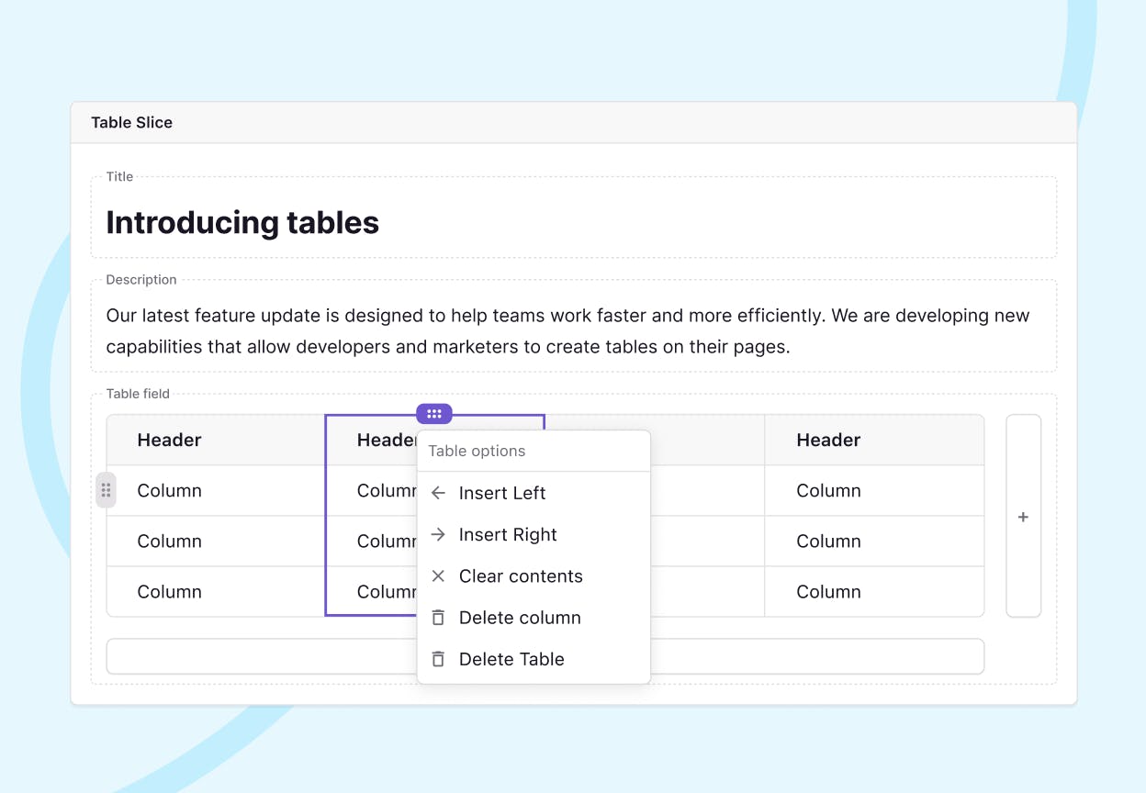Click the add row bar below table

pyautogui.click(x=817, y=657)
